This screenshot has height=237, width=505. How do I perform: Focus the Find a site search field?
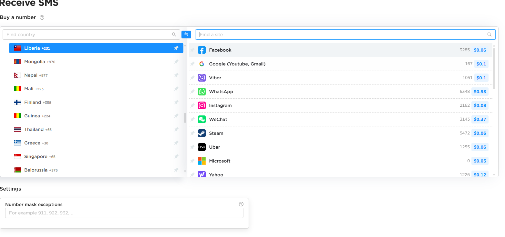pos(345,35)
